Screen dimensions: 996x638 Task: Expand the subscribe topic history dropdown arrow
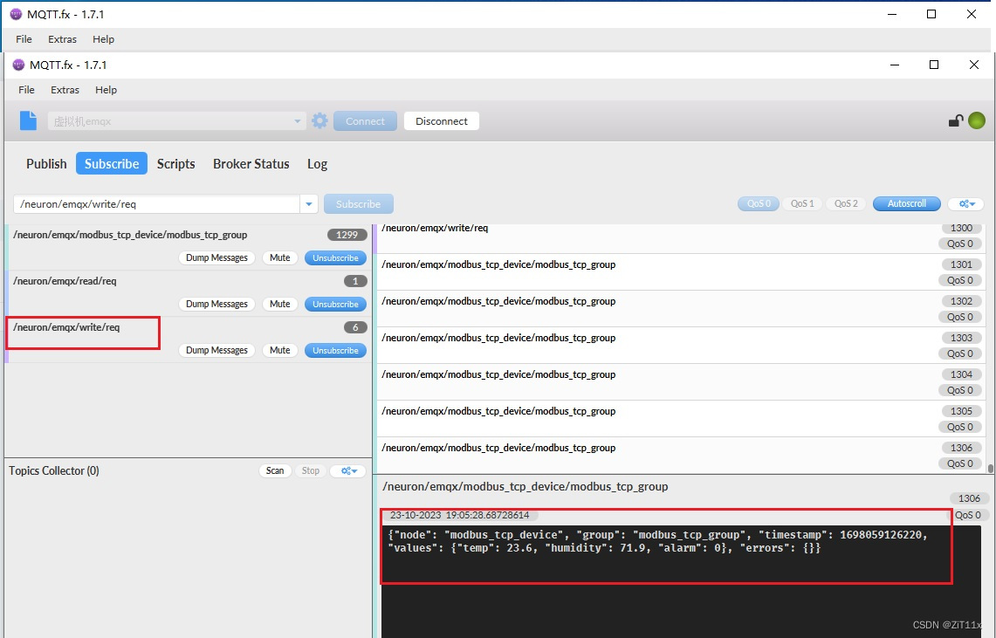309,203
